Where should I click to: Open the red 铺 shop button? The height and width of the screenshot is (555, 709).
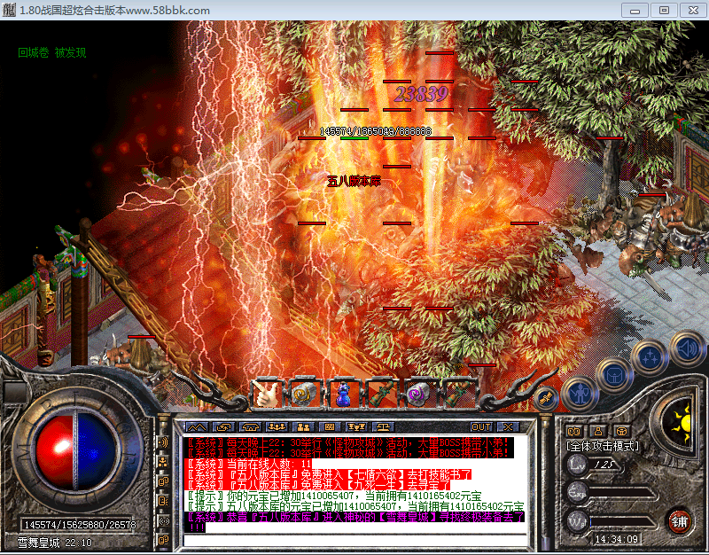point(679,521)
